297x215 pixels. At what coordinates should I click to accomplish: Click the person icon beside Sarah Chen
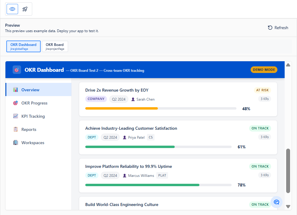click(x=133, y=99)
